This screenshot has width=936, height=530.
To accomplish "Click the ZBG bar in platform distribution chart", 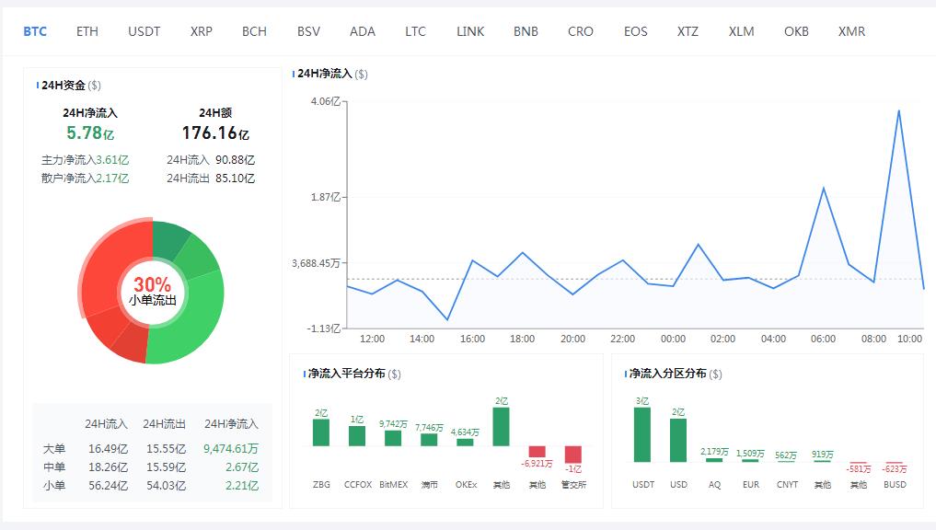I will pyautogui.click(x=320, y=432).
